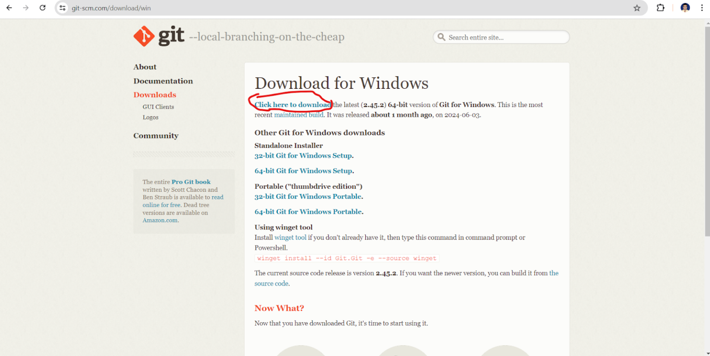This screenshot has width=710, height=356.
Task: Open GUI Clients under Downloads
Action: (158, 107)
